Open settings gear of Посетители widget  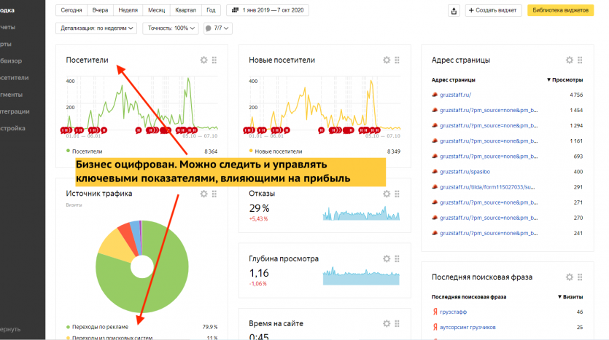point(203,60)
